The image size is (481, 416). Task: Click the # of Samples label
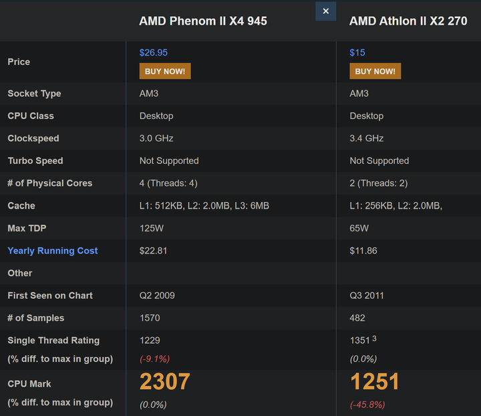(36, 318)
